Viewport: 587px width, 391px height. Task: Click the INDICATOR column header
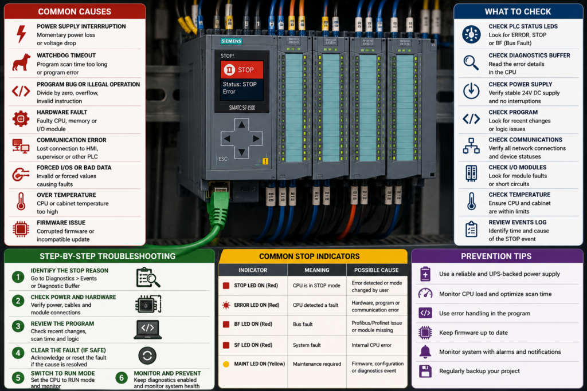click(253, 270)
